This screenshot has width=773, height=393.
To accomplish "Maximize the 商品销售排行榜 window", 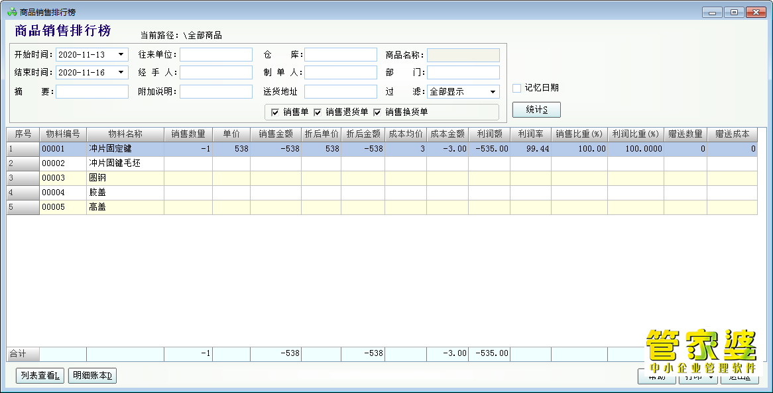I will coord(734,13).
